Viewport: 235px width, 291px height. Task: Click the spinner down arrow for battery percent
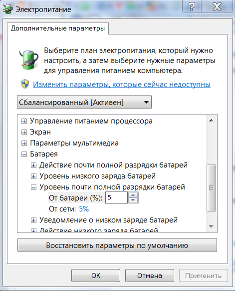[x=133, y=200]
